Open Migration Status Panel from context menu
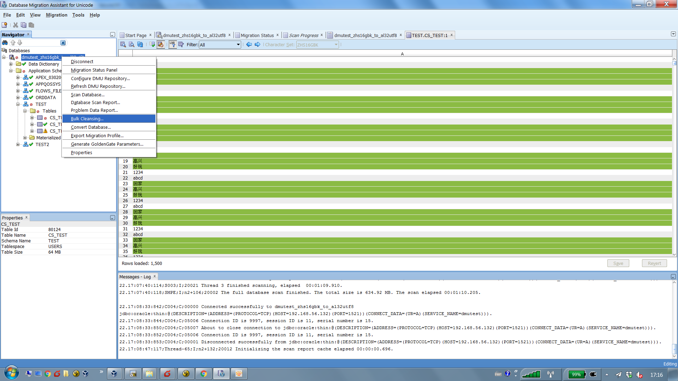The width and height of the screenshot is (678, 381). (109, 70)
